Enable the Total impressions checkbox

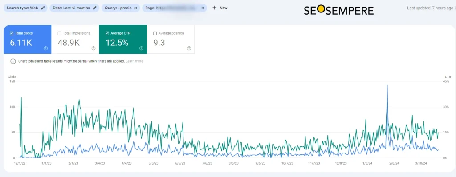click(x=59, y=33)
